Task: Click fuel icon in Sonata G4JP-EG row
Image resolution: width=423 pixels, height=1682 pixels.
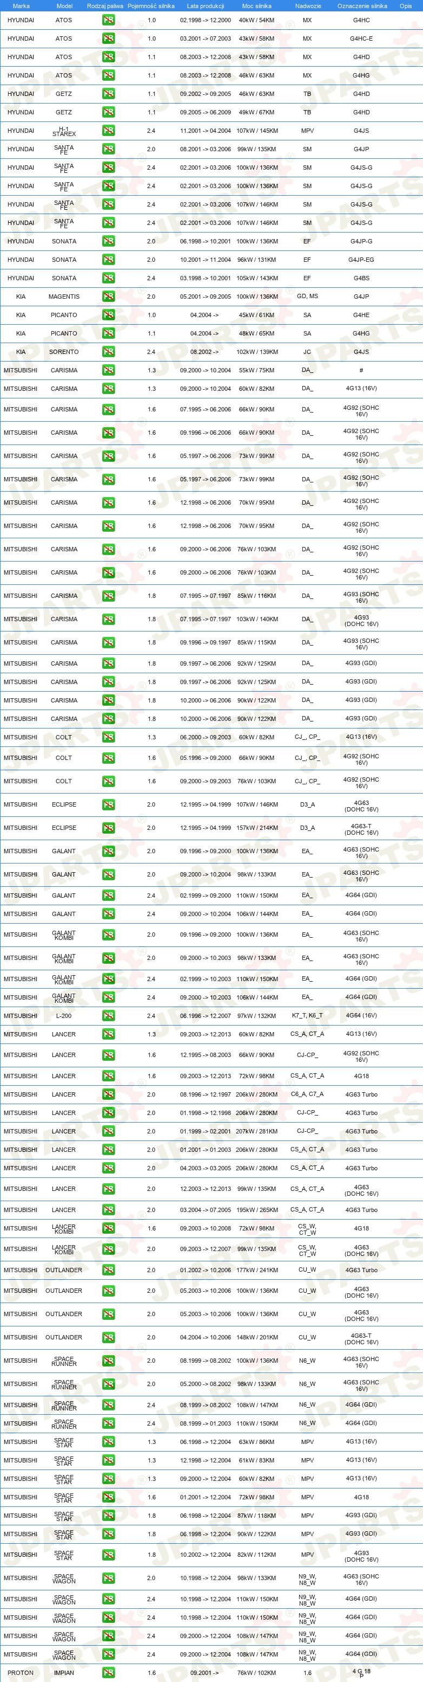Action: tap(108, 260)
